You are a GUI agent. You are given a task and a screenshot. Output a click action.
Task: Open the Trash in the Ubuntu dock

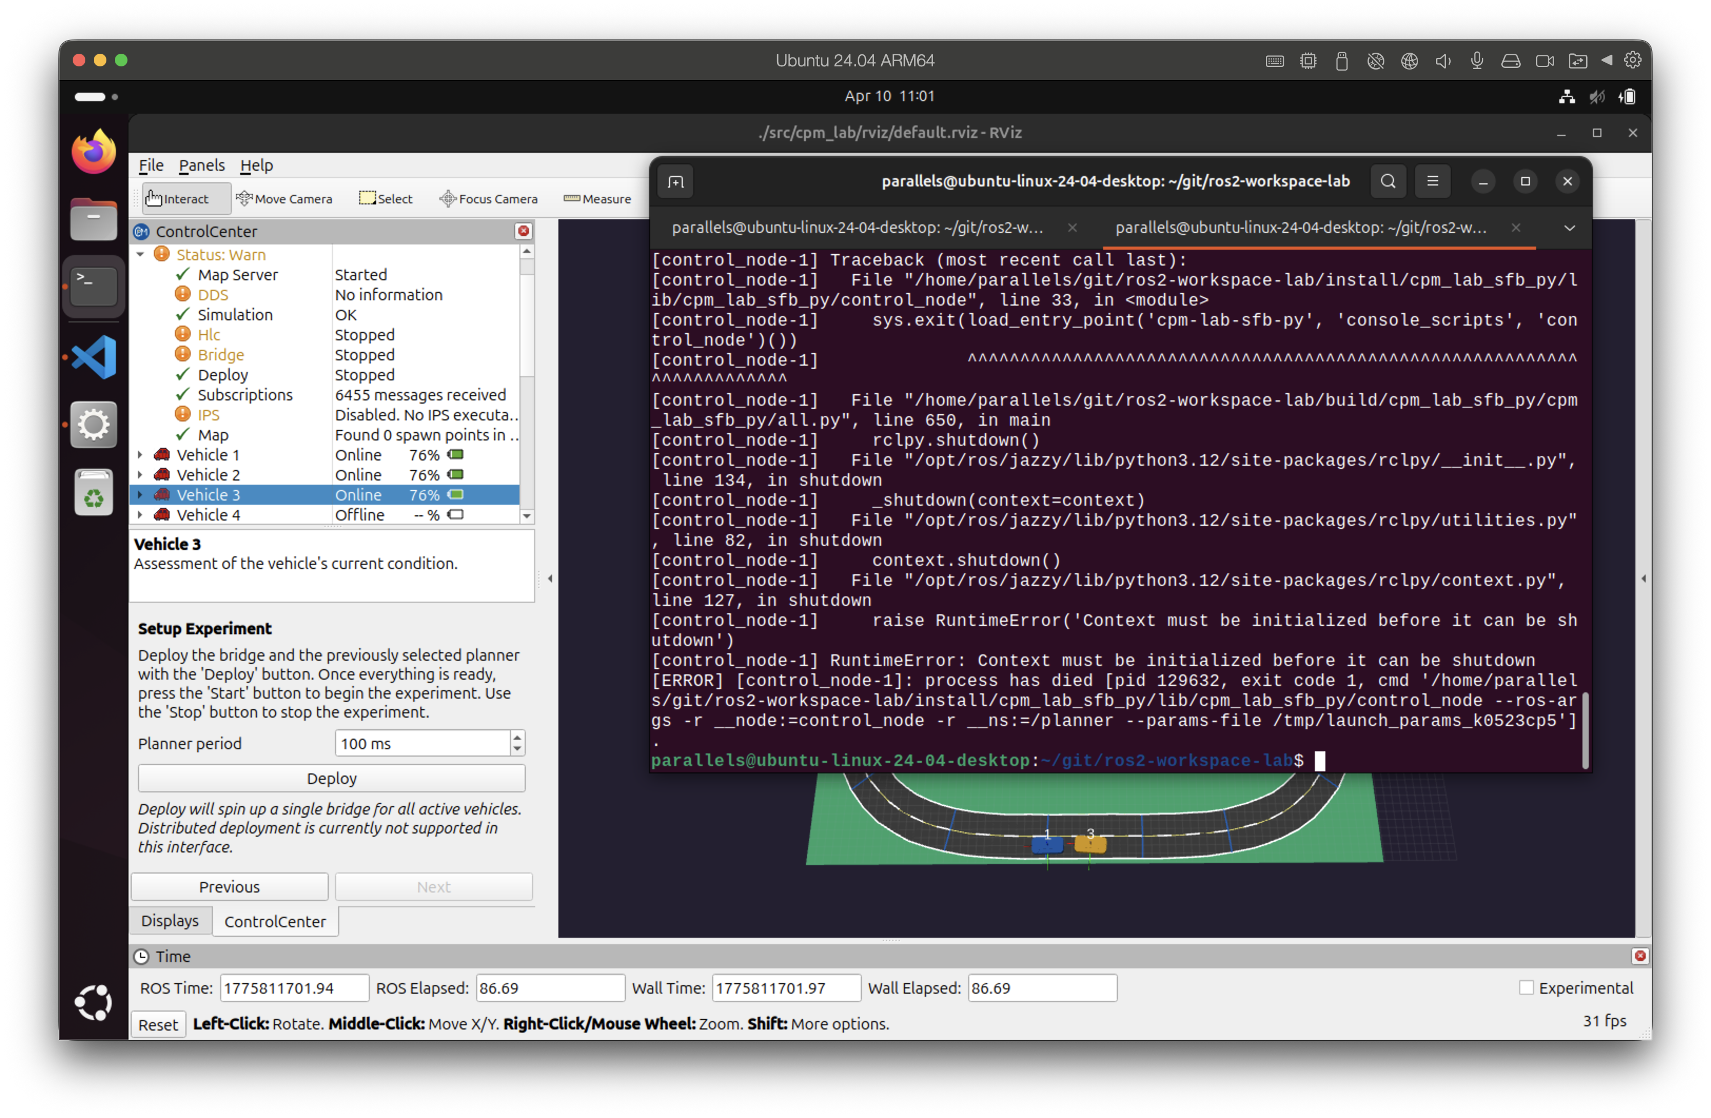tap(94, 493)
